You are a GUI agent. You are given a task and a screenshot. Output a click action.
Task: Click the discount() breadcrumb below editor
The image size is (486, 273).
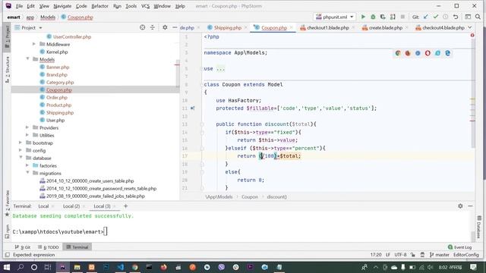pos(276,197)
